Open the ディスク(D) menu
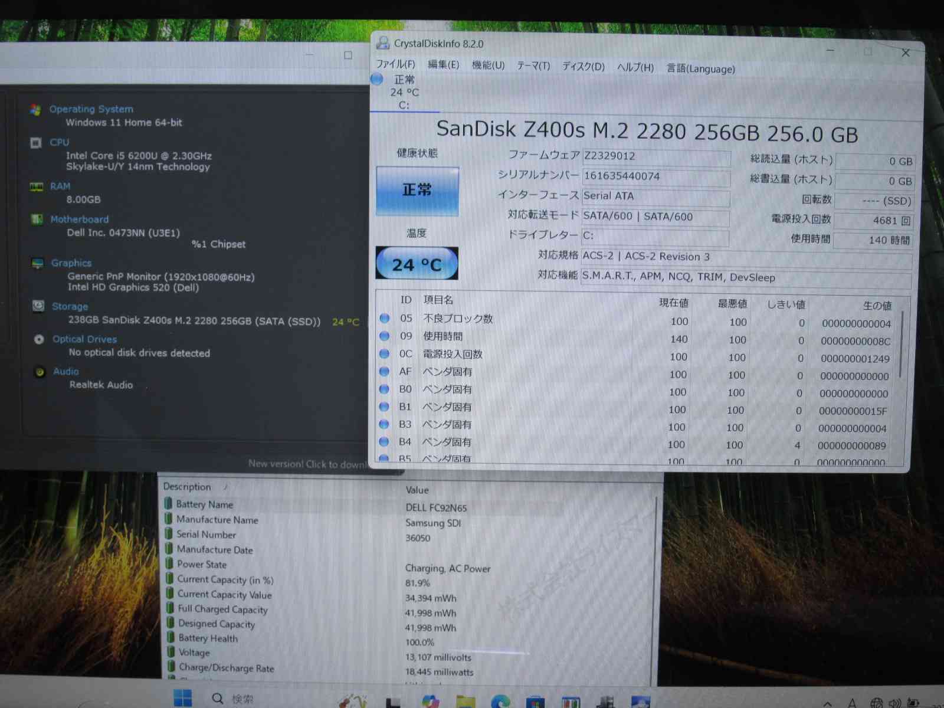 pos(583,67)
